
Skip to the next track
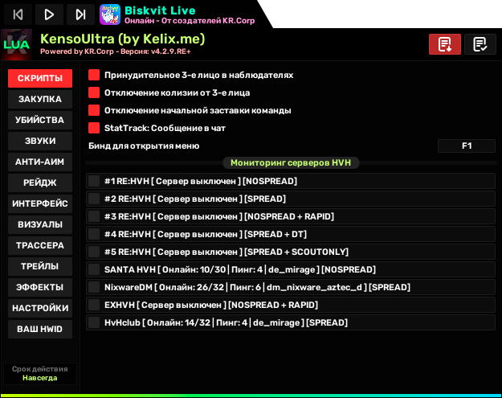(x=80, y=14)
